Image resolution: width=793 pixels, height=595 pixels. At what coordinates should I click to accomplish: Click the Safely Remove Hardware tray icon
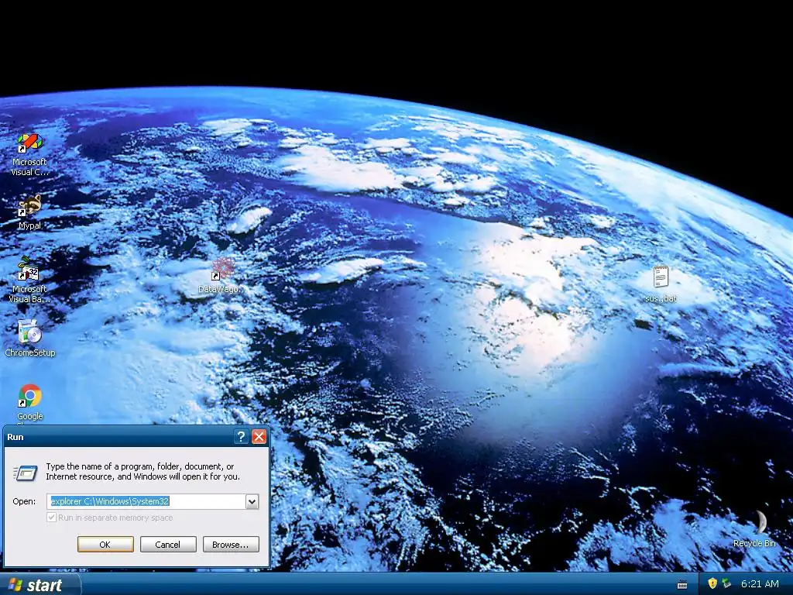pos(726,583)
